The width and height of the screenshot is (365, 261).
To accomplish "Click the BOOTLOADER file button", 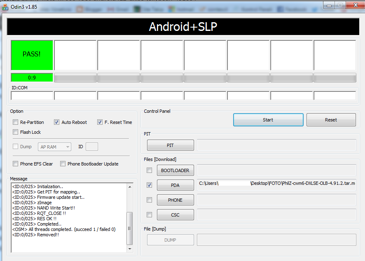I will 175,170.
